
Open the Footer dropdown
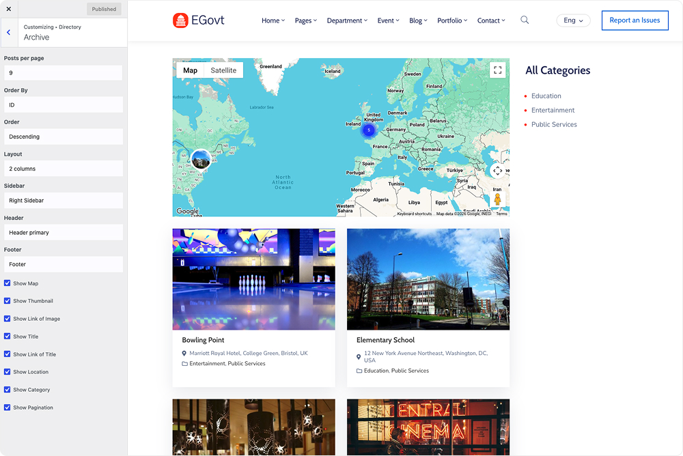tap(64, 264)
